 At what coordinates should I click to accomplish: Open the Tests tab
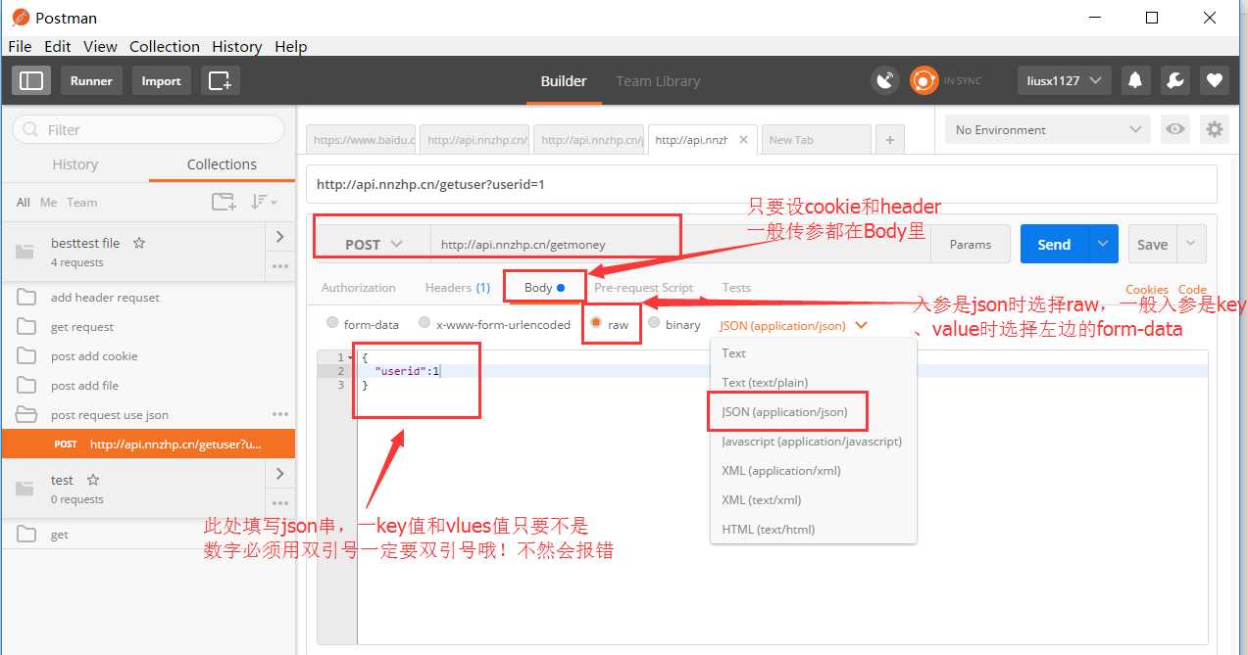(736, 288)
